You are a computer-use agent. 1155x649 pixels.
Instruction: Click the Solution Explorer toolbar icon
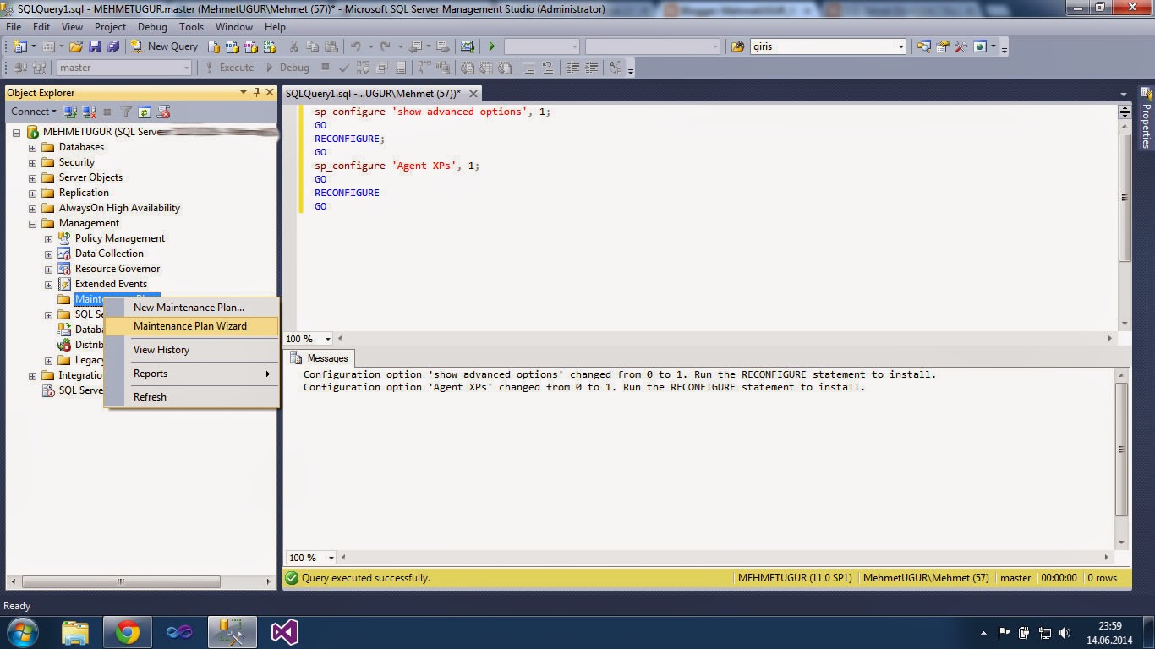[924, 46]
